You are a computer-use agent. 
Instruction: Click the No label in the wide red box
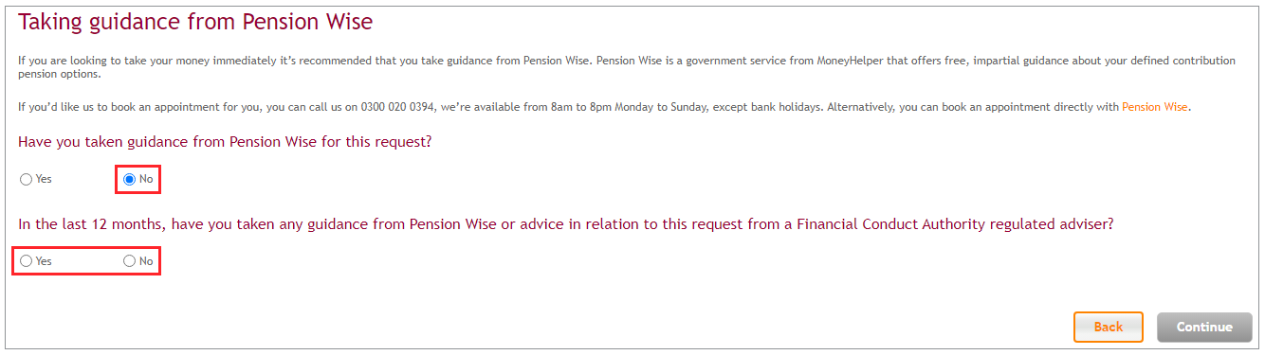[146, 261]
